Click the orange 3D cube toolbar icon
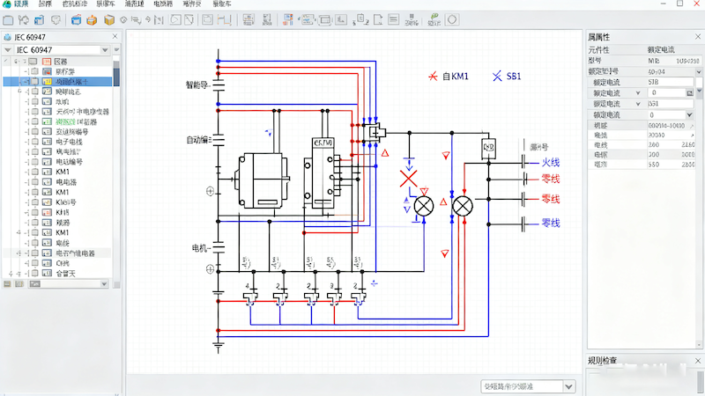This screenshot has width=705, height=396. tap(108, 18)
